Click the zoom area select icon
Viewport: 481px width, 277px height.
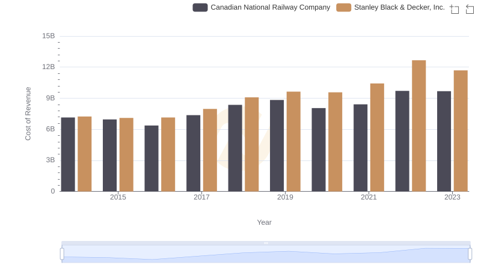pyautogui.click(x=455, y=9)
